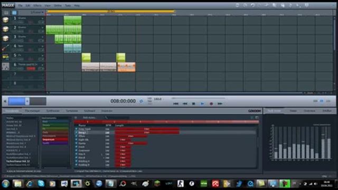Click the loop cycle icon beside the time display
Viewport: 338px width, 190px height.
141,101
